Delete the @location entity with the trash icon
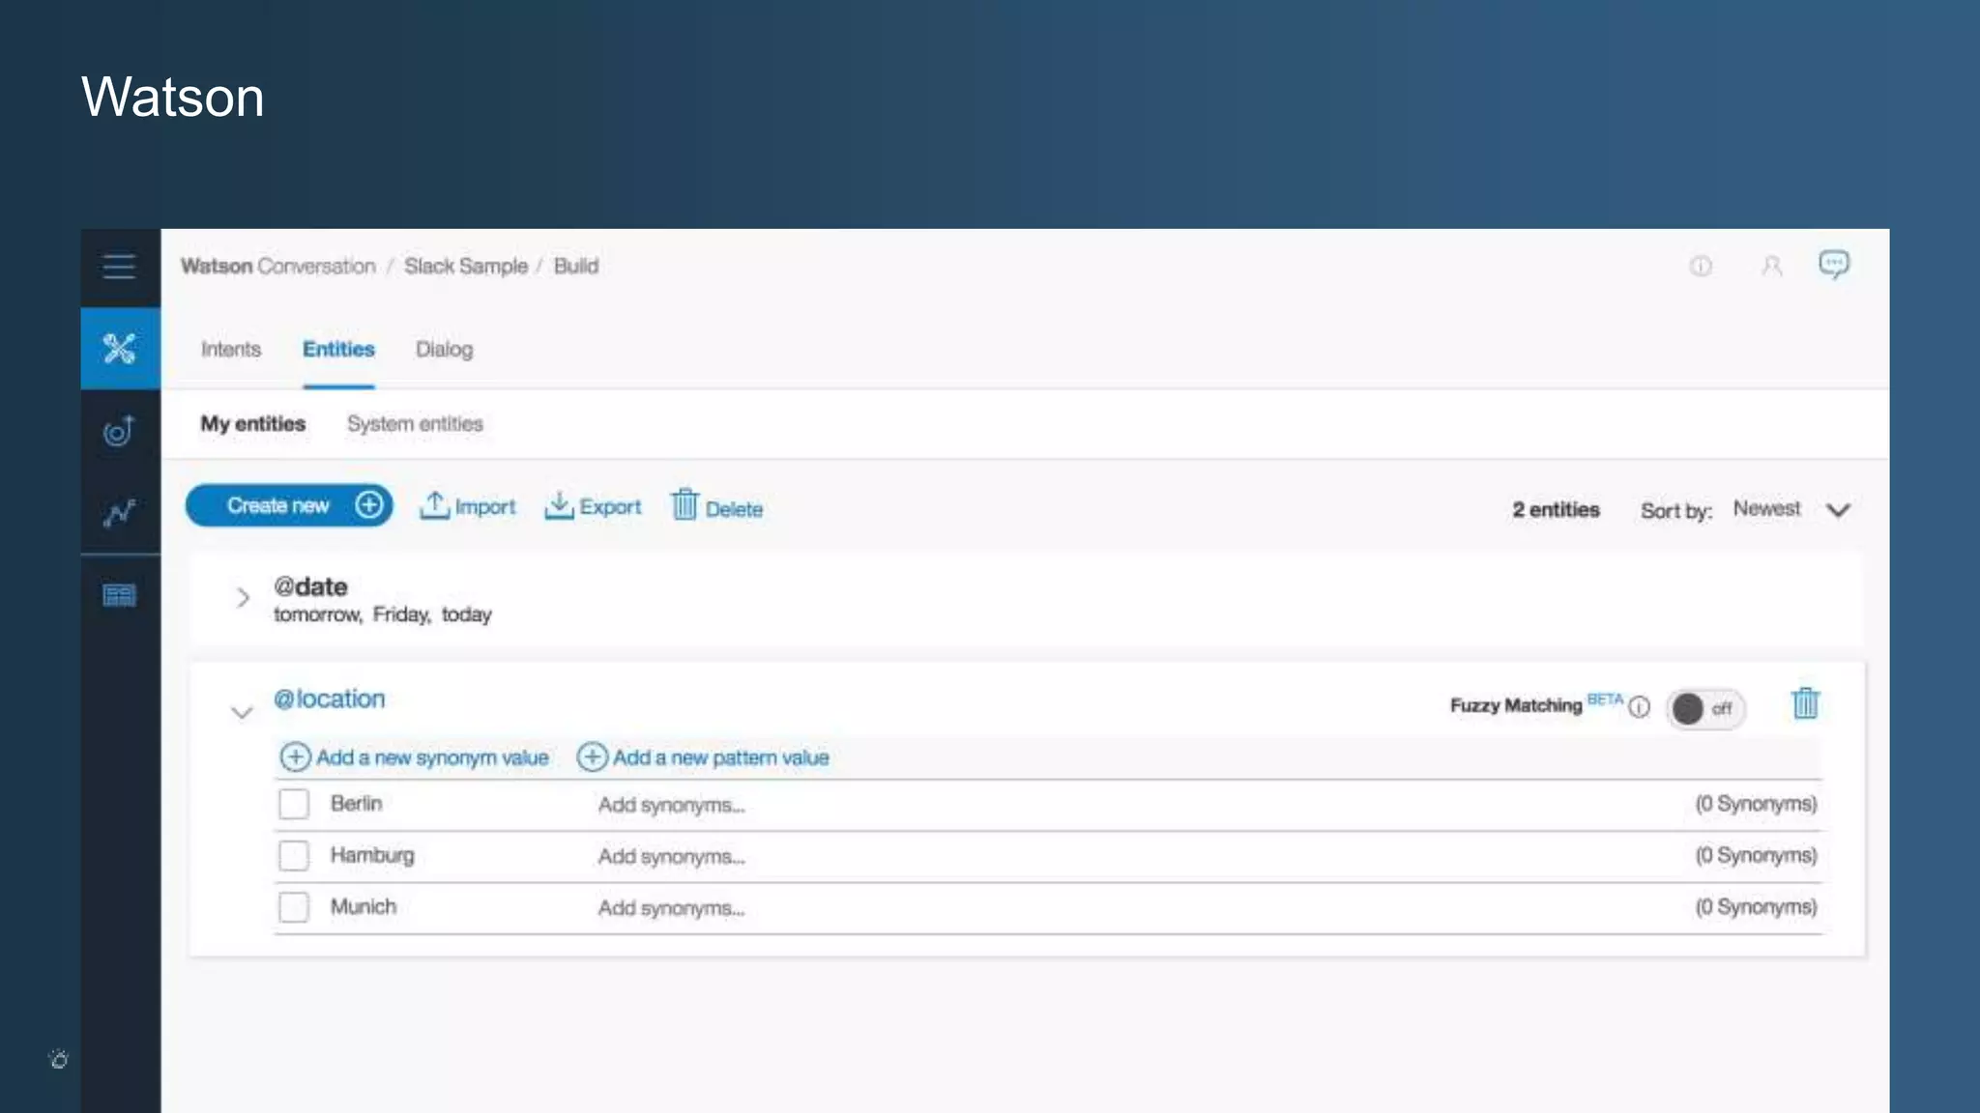1980x1113 pixels. click(x=1804, y=703)
